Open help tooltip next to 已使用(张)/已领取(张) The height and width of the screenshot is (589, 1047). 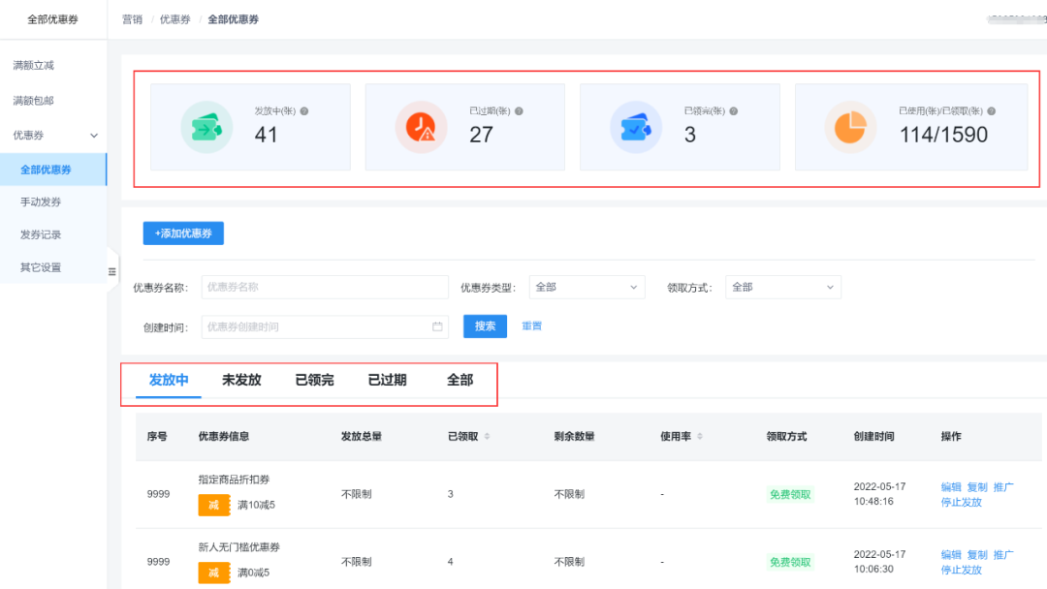pyautogui.click(x=992, y=111)
